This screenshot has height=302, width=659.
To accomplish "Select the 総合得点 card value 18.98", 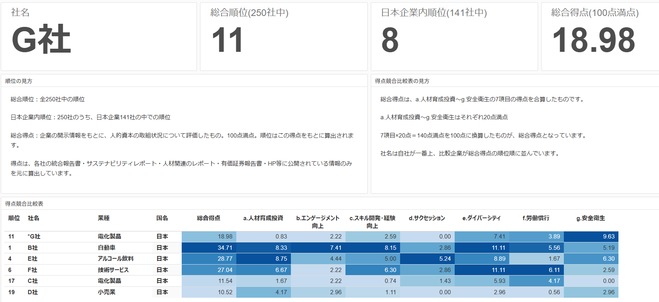I will tap(593, 40).
